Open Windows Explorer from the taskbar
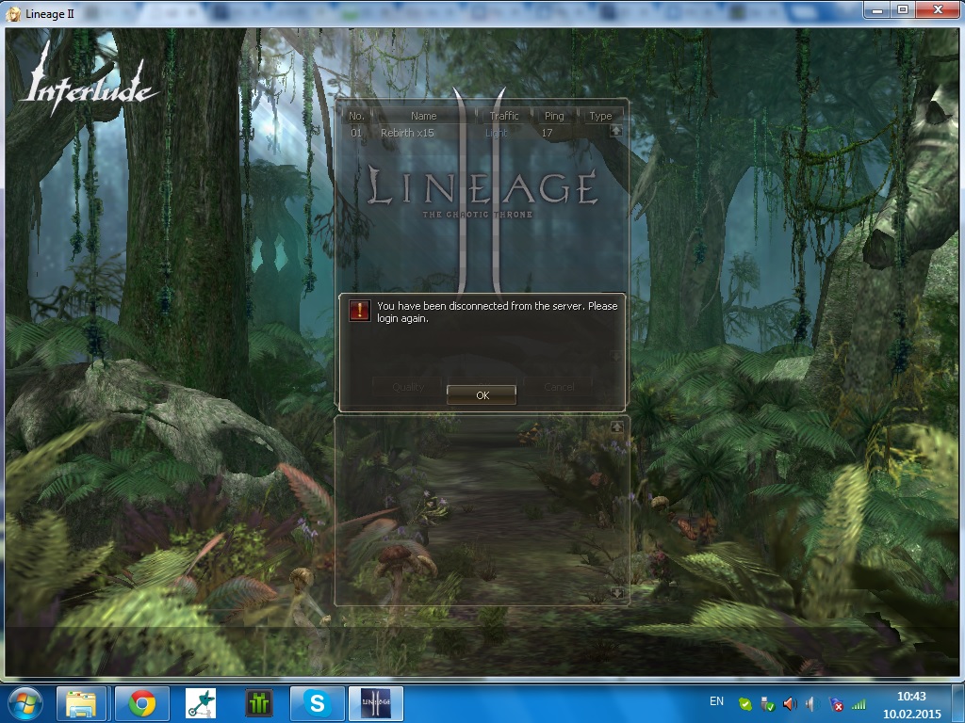 pos(81,703)
